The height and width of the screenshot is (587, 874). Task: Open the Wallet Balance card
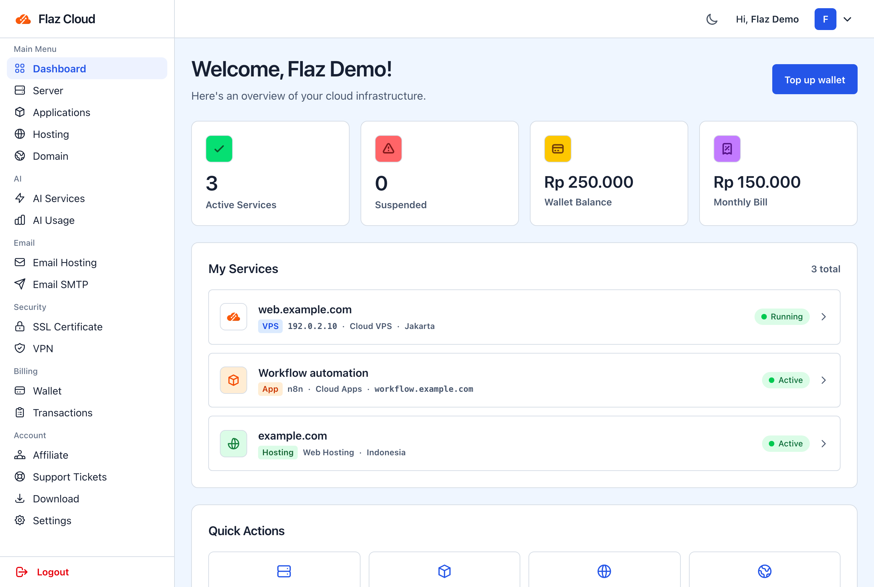click(x=609, y=173)
